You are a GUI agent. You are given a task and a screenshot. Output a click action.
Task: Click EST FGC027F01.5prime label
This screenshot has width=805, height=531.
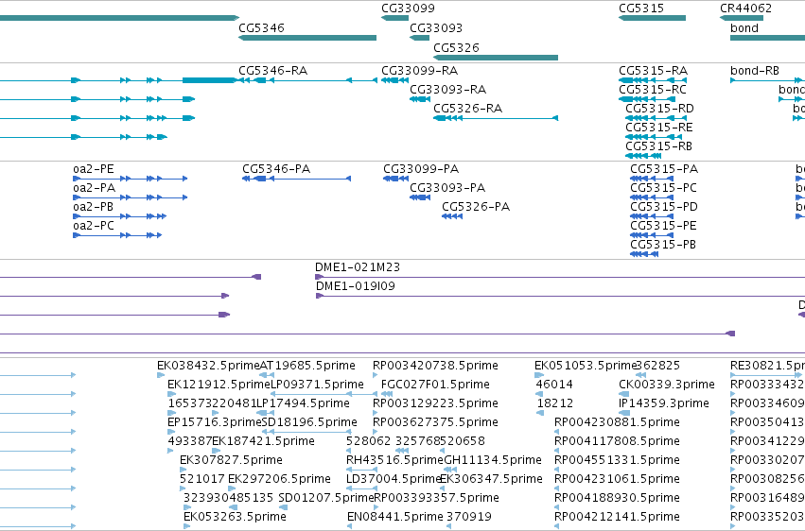435,385
